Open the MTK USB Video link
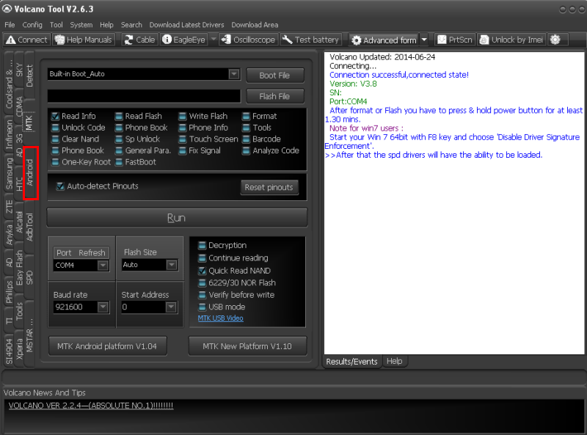Image resolution: width=587 pixels, height=435 pixels. (220, 318)
